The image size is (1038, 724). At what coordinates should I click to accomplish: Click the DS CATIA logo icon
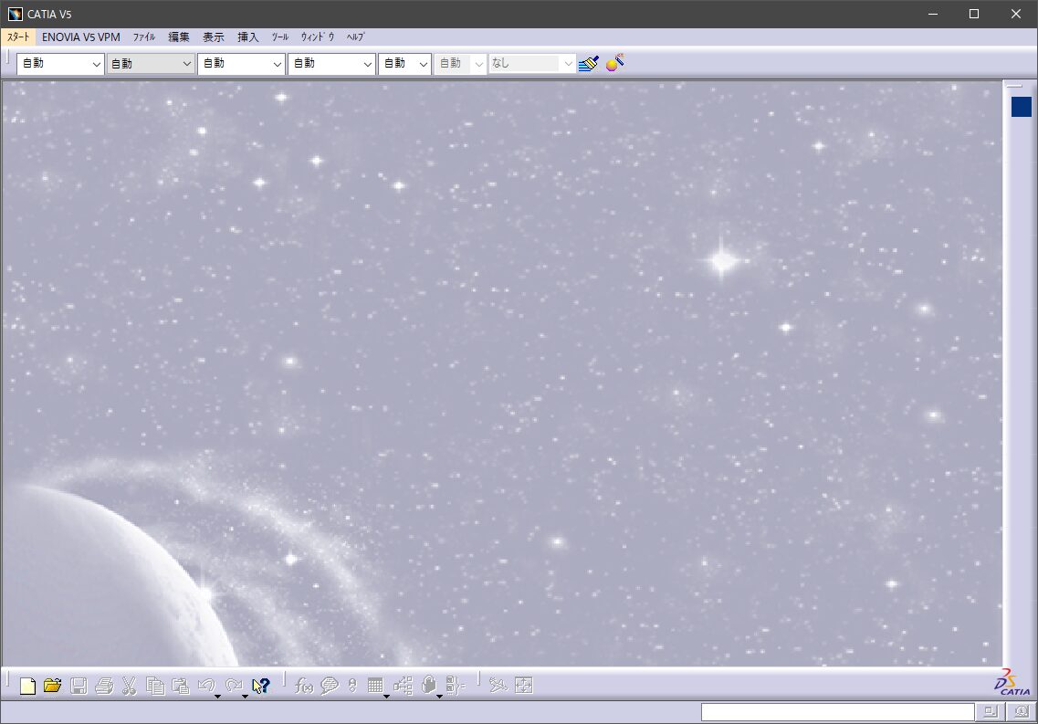(1012, 685)
